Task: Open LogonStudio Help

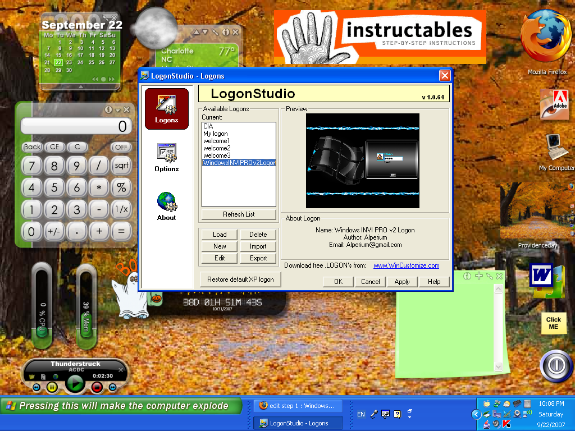Action: 434,282
